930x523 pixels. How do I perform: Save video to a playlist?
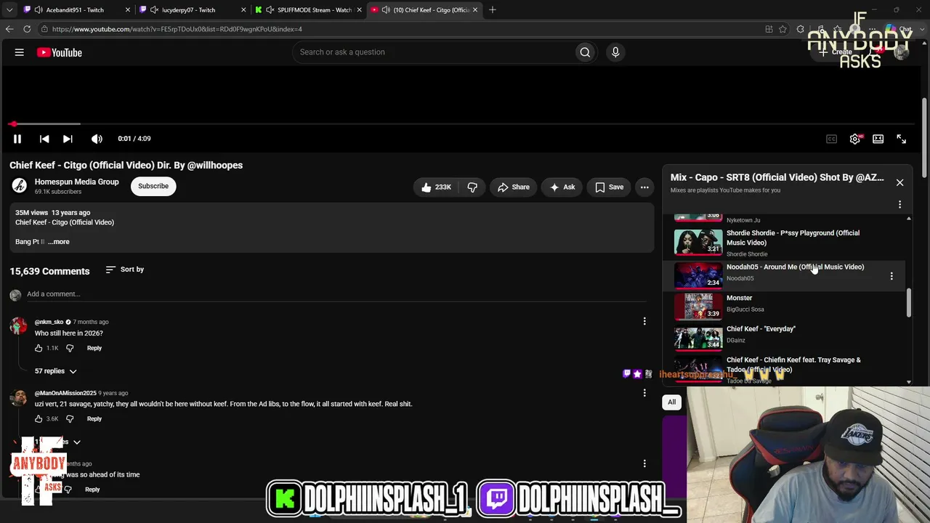point(609,187)
